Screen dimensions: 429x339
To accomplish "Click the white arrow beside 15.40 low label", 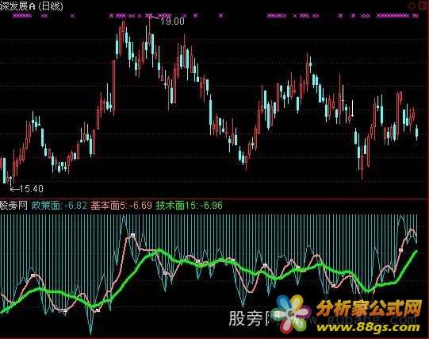I will [14, 189].
